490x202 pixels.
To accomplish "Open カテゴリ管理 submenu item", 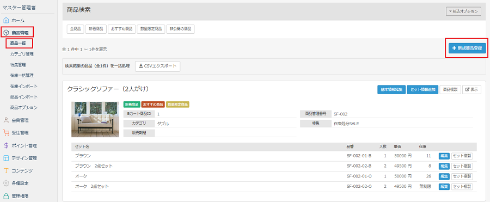I will click(22, 54).
